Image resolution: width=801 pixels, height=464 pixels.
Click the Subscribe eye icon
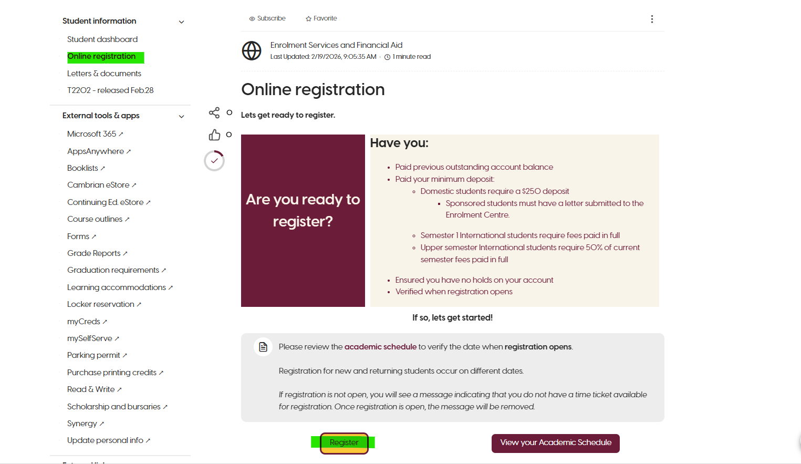tap(252, 19)
